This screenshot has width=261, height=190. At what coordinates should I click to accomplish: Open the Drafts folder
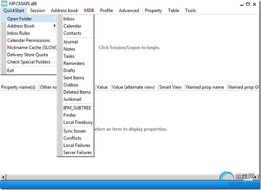(75, 70)
